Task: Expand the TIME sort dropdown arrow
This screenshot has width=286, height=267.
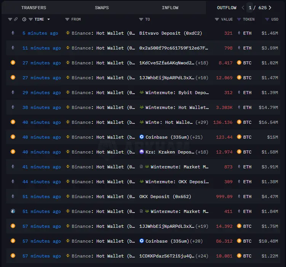Action: pyautogui.click(x=48, y=19)
